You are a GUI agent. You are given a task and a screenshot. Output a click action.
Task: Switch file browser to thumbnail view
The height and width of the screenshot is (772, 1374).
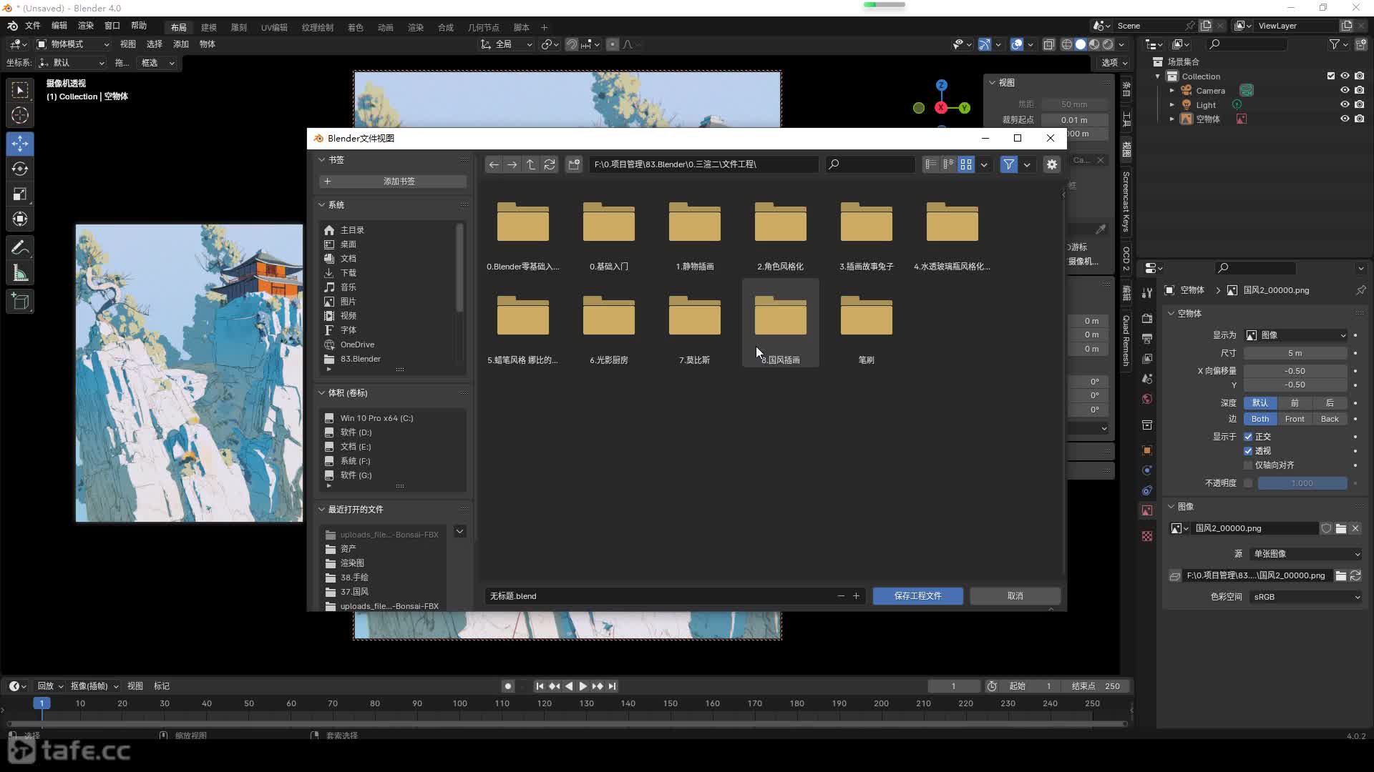tap(966, 164)
